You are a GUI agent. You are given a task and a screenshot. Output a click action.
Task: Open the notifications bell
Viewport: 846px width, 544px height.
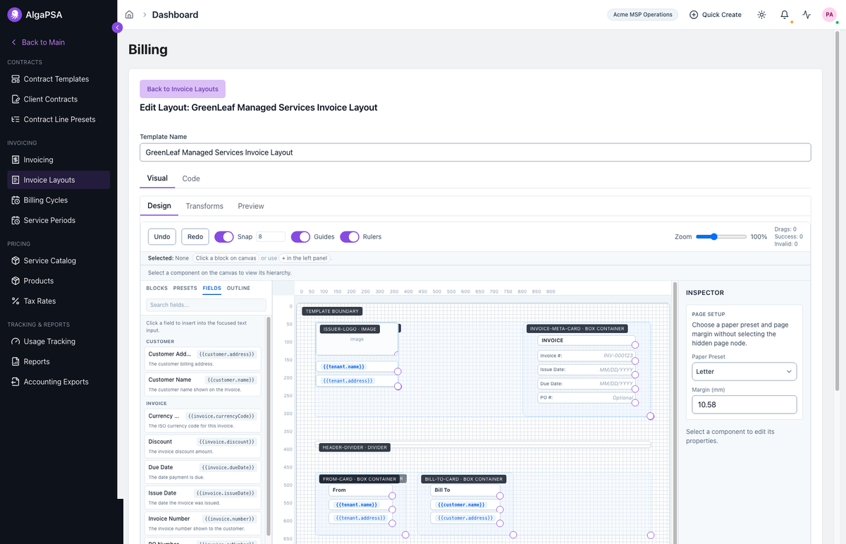tap(785, 15)
